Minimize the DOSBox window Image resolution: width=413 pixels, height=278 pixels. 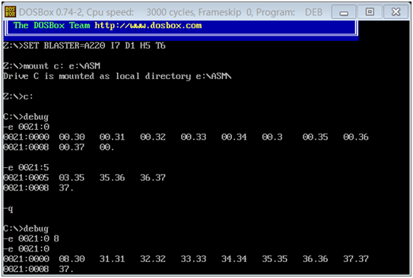pyautogui.click(x=344, y=12)
